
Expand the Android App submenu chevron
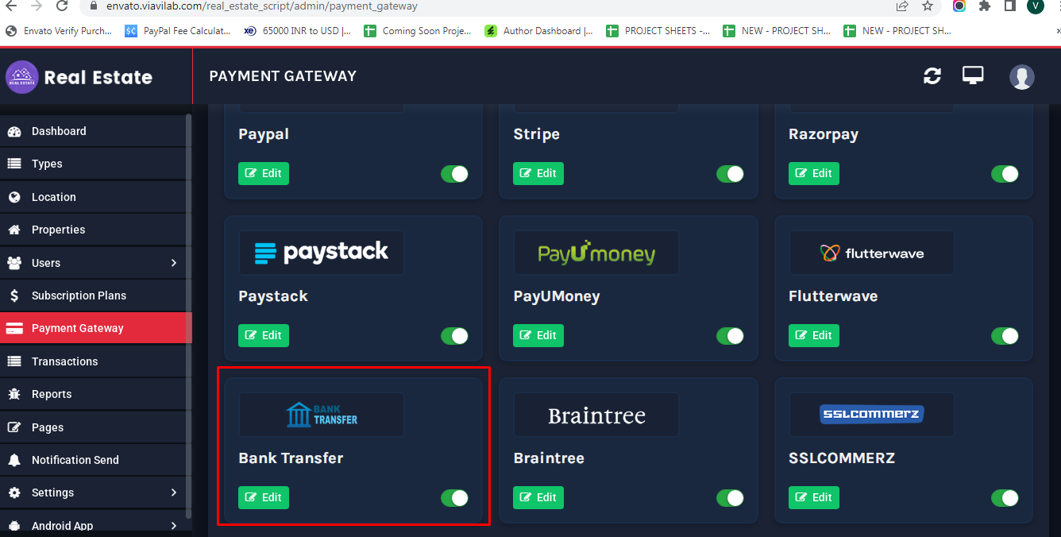(x=174, y=526)
